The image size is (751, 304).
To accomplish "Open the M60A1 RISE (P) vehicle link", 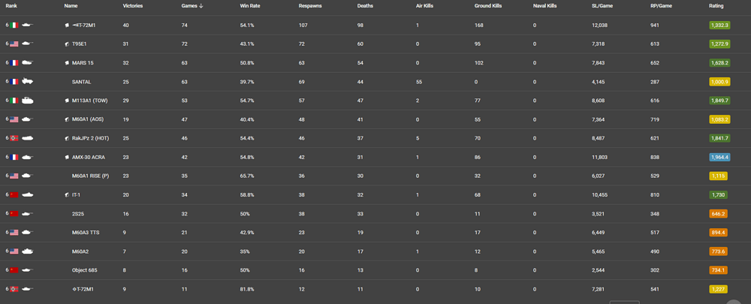I will pos(92,176).
